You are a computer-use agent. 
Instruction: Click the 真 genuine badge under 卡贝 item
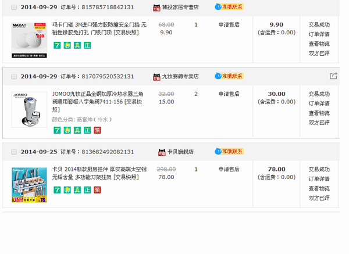(77, 189)
